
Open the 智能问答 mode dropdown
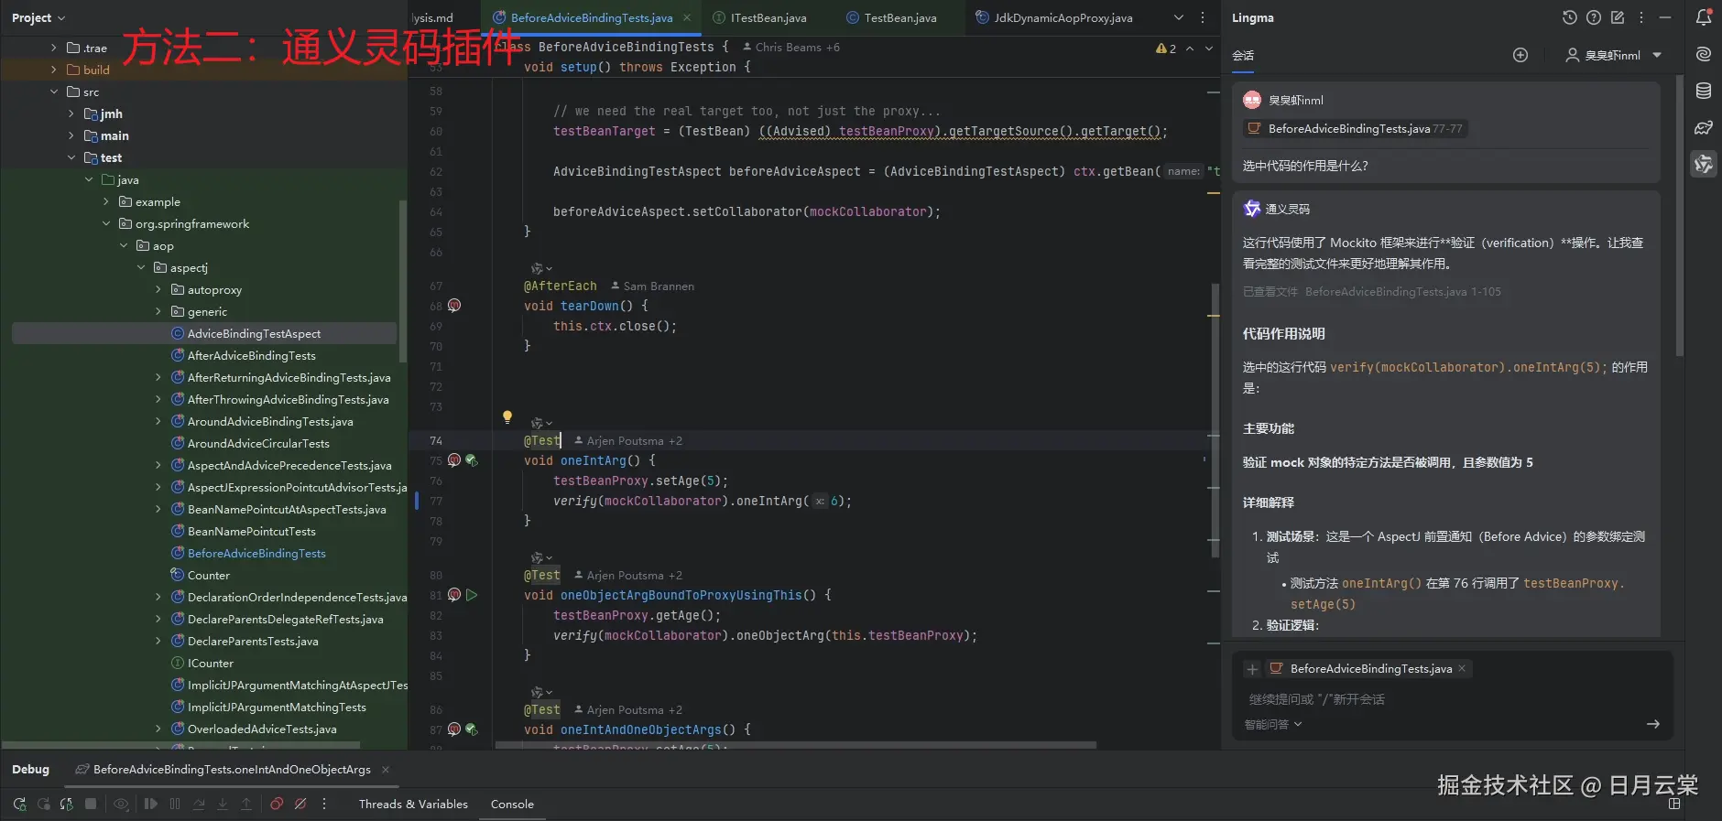click(x=1272, y=724)
